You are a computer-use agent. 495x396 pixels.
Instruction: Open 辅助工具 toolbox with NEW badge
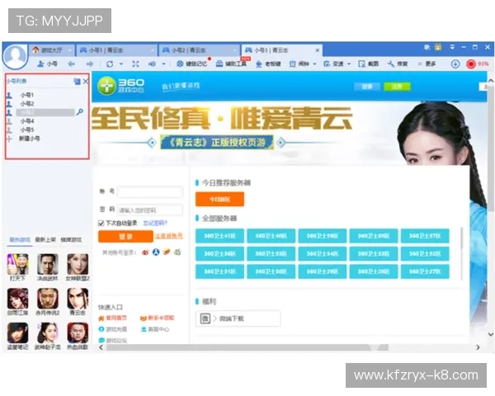pyautogui.click(x=231, y=64)
